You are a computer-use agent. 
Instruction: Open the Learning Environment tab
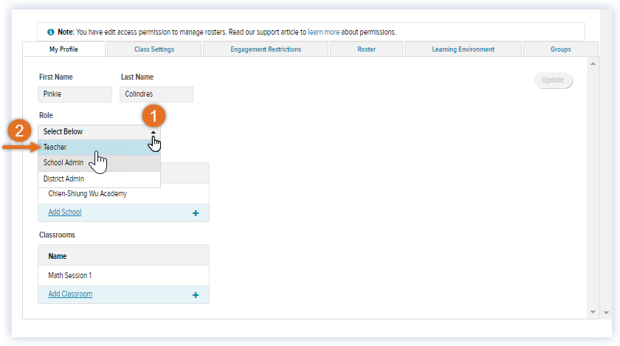point(463,49)
